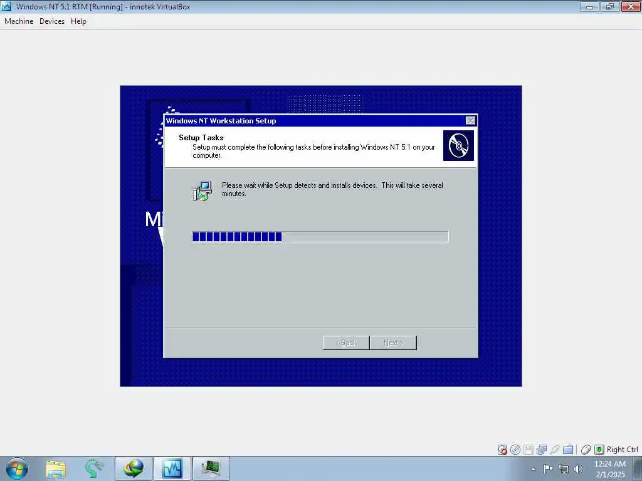Open the Machine menu

point(19,21)
